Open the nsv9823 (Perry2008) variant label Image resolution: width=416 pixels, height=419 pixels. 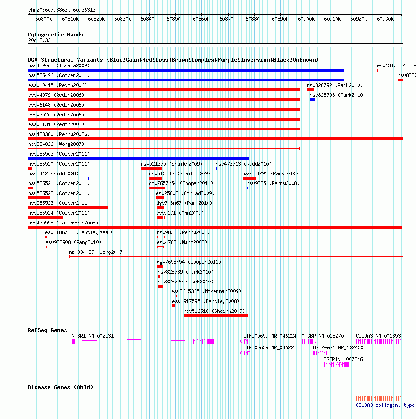pos(183,233)
